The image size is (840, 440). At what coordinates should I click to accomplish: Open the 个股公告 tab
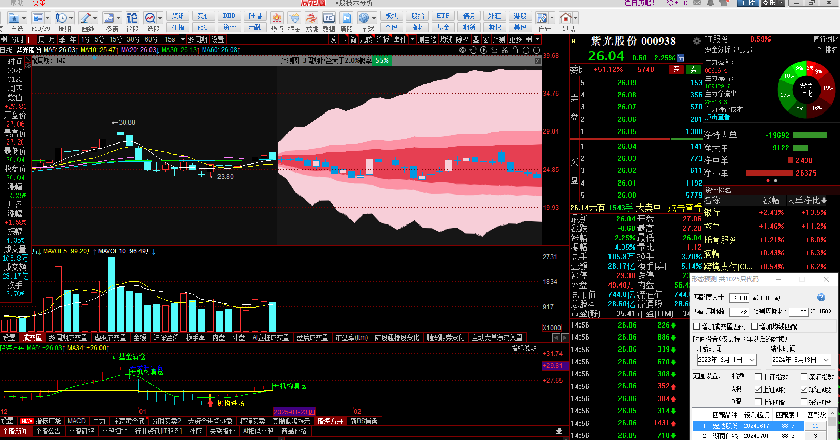[48, 431]
